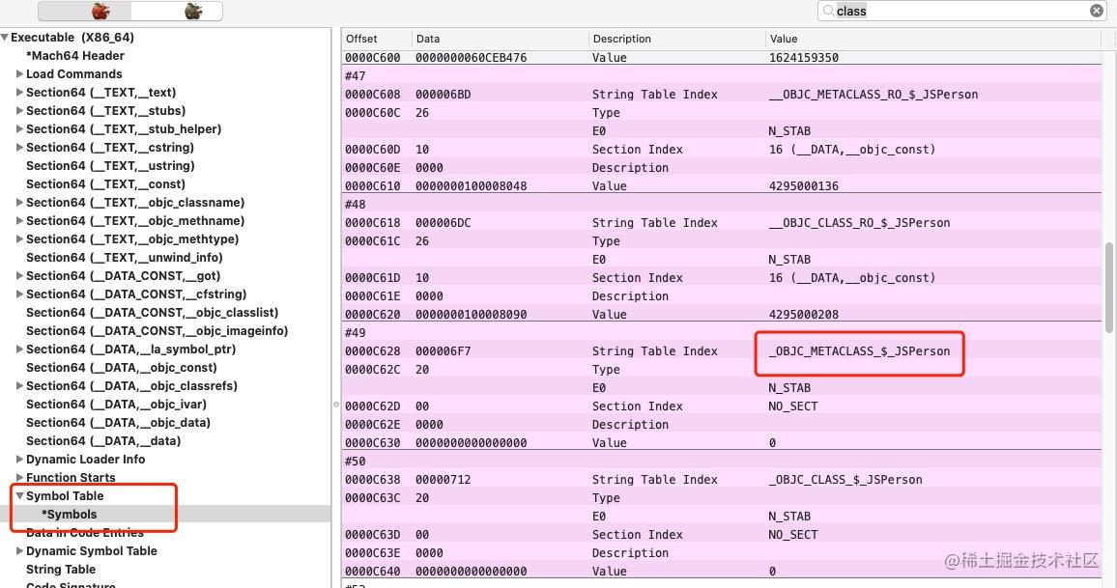Select *Mach64 Header tree item
Image resolution: width=1117 pixels, height=588 pixels.
(74, 56)
